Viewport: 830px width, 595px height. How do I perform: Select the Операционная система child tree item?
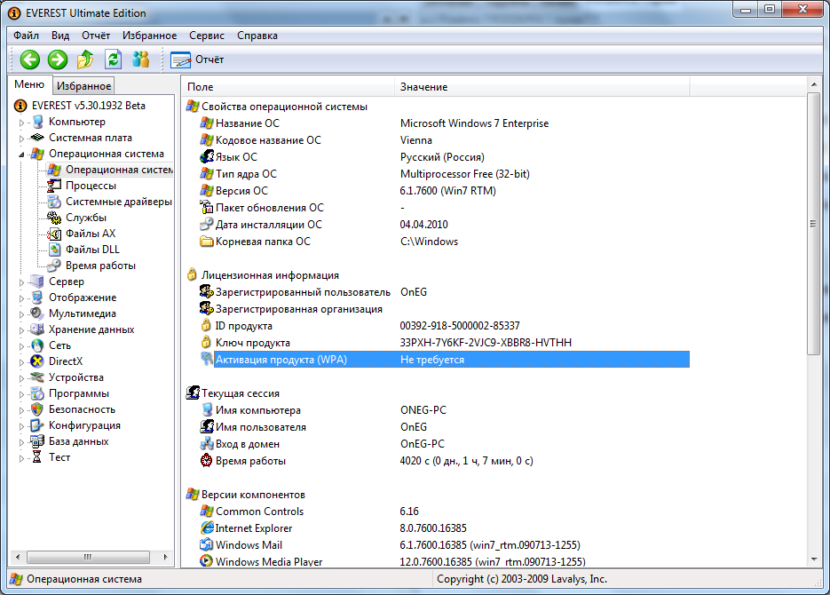110,170
